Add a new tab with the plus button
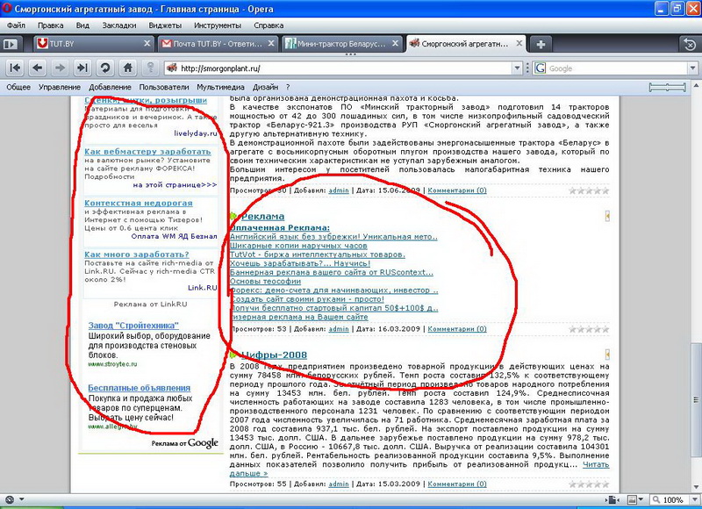702x509 pixels. 541,44
